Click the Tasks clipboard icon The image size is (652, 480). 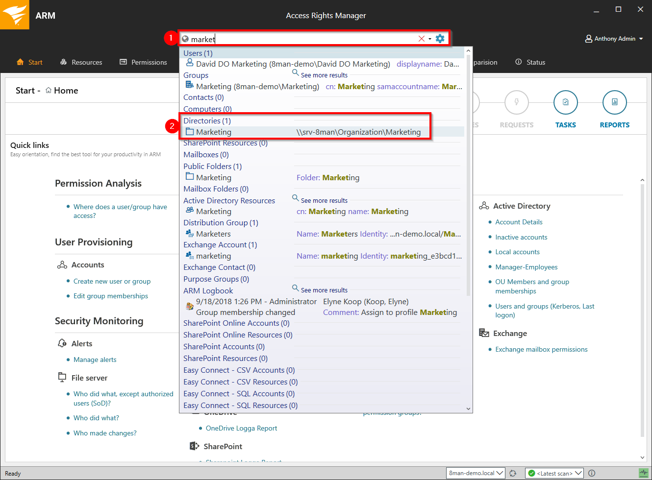click(x=565, y=102)
